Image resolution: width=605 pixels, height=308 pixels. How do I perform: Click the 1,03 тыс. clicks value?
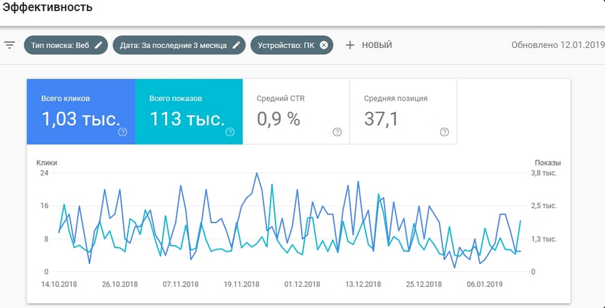click(81, 119)
